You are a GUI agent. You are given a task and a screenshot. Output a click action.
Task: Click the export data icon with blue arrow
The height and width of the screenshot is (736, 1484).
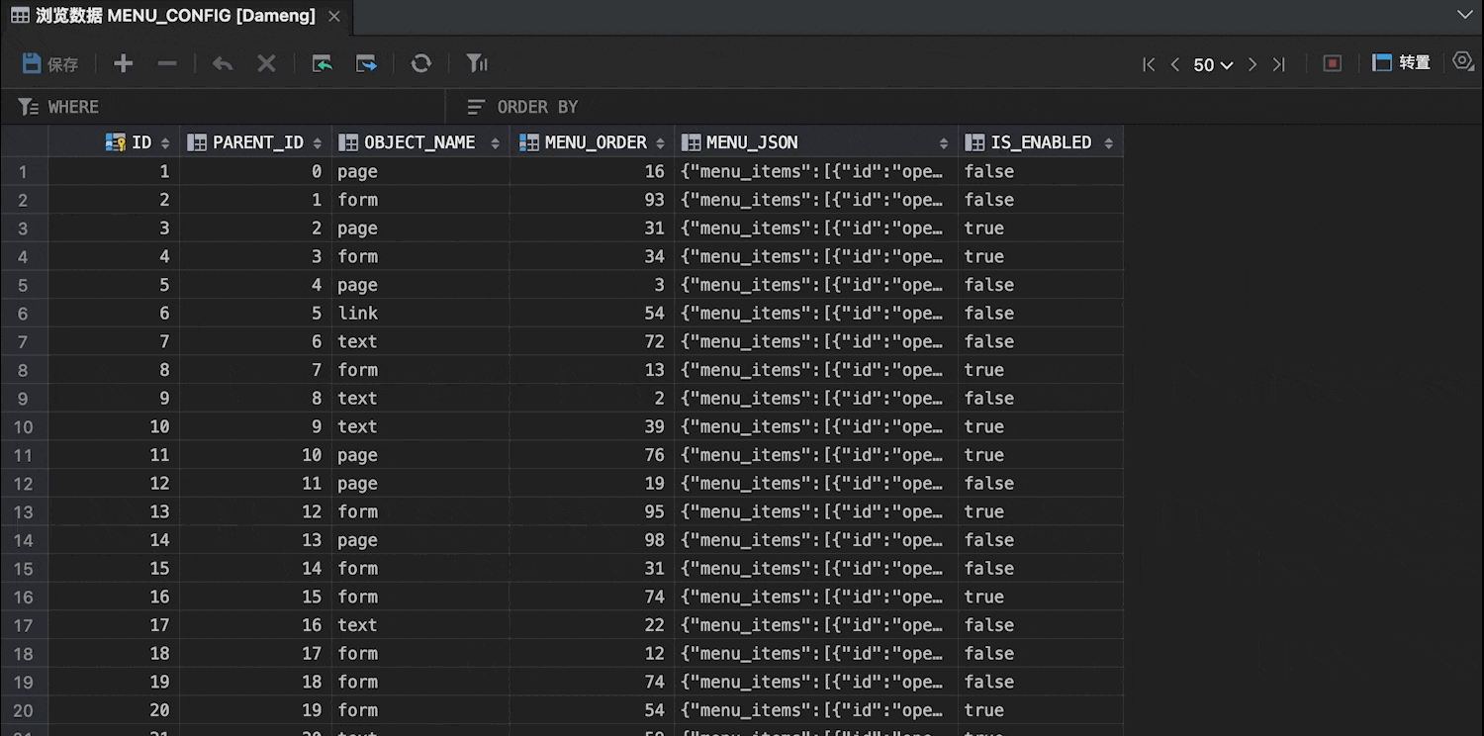click(367, 64)
